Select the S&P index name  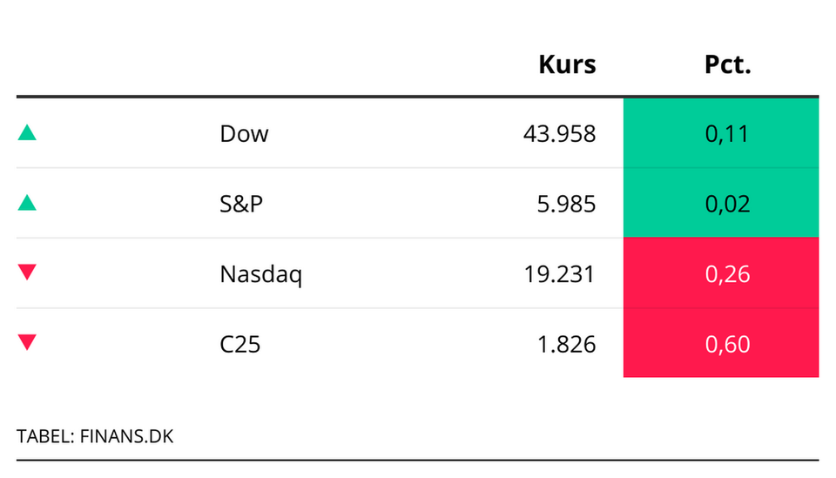241,205
